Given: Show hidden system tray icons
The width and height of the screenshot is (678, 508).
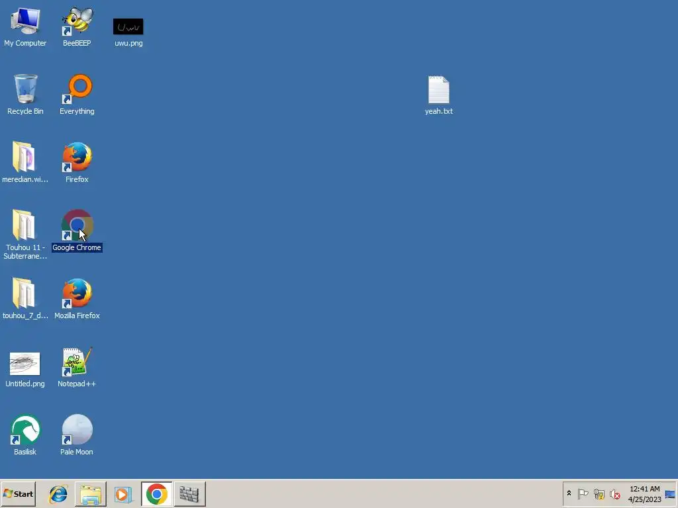Looking at the screenshot, I should click(569, 493).
